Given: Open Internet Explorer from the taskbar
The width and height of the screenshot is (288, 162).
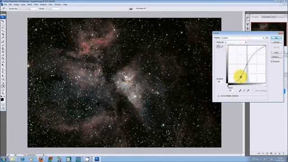Looking at the screenshot, I should pyautogui.click(x=22, y=159).
